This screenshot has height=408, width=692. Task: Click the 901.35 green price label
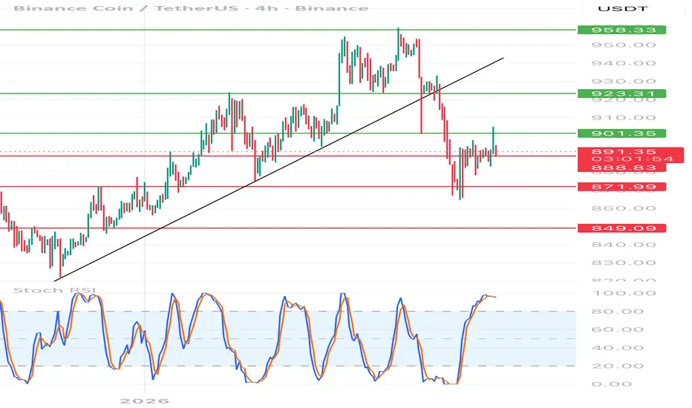(x=621, y=134)
